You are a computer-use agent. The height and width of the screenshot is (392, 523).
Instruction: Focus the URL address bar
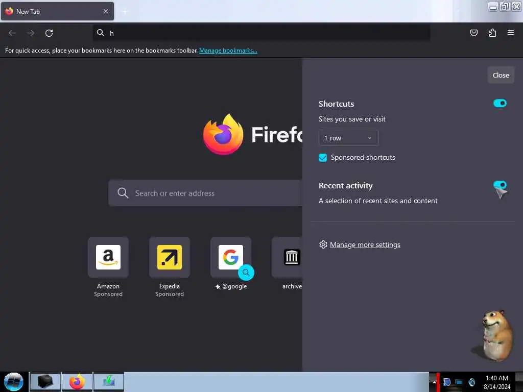261,33
